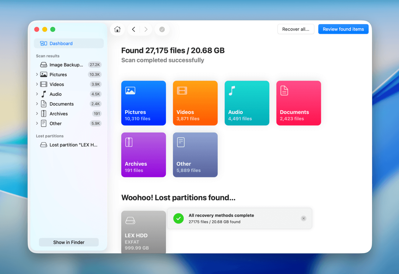Screen dimensions: 399x274
Task: Expand the Videos tree in sidebar
Action: (x=37, y=84)
